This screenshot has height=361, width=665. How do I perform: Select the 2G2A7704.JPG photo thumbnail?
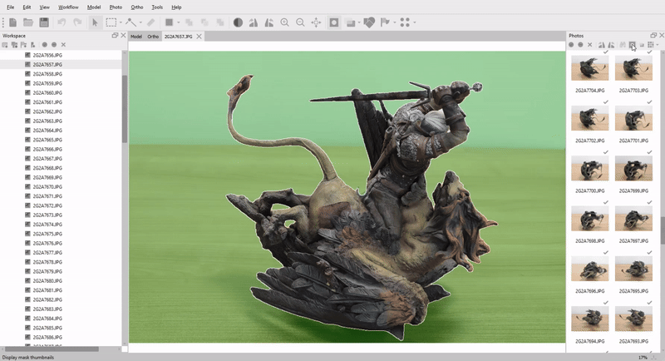click(589, 68)
